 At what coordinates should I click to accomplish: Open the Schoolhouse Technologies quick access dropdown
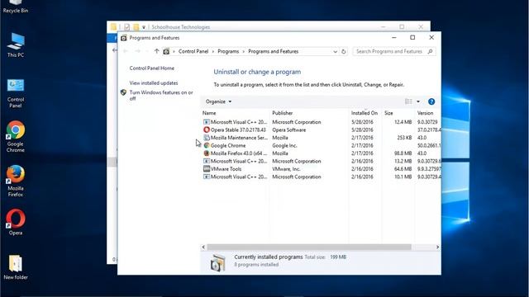144,27
